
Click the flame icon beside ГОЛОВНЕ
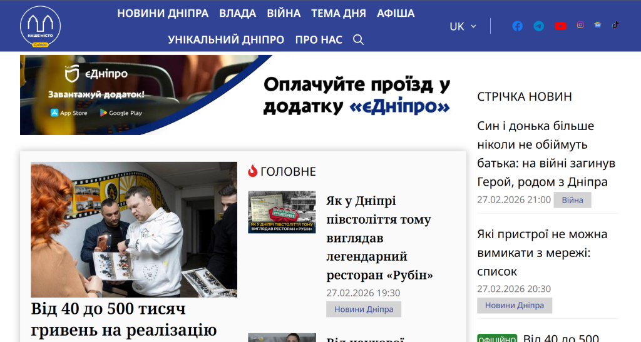(x=253, y=171)
